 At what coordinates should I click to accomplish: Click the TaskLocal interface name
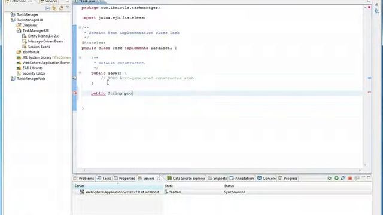click(161, 48)
